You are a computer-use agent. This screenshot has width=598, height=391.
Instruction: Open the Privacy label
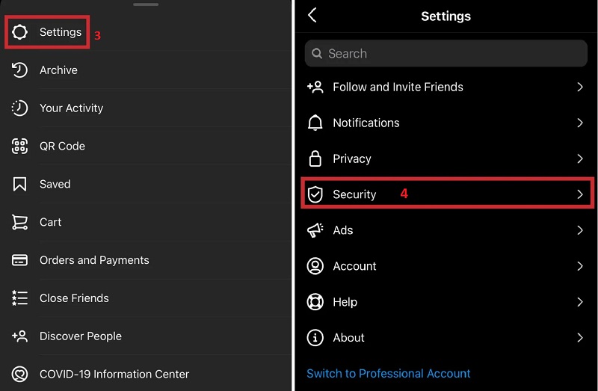351,158
